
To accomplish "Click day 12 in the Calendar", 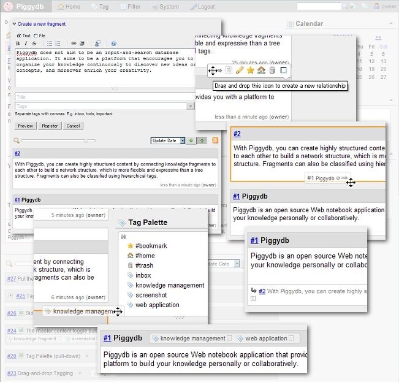I will click(371, 61).
